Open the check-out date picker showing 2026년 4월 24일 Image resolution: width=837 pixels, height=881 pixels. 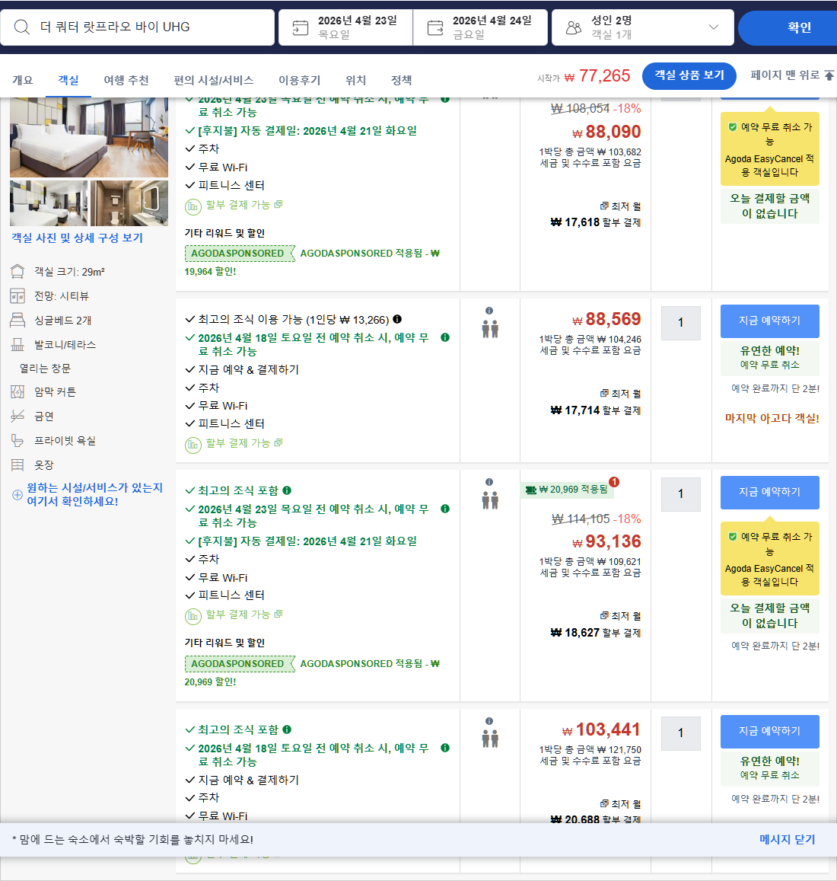click(x=479, y=27)
